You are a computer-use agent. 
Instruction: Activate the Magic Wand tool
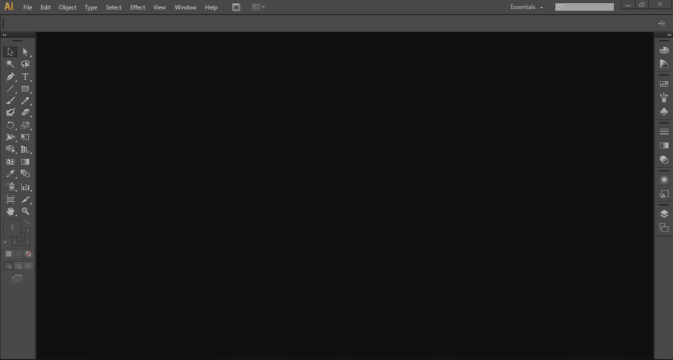pyautogui.click(x=10, y=64)
